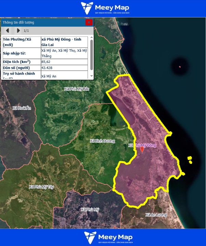Click the Diện tích value 85,62 cell

[64, 62]
